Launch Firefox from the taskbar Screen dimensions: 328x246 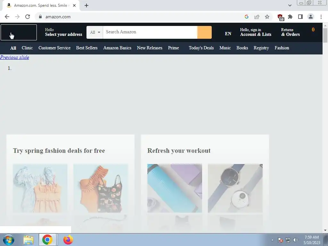pyautogui.click(x=68, y=240)
